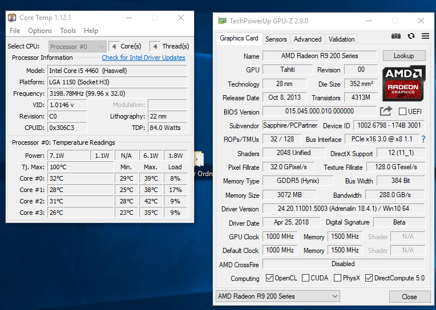Image resolution: width=436 pixels, height=310 pixels.
Task: Click the Platform value LGA 1150
Action: 118,82
